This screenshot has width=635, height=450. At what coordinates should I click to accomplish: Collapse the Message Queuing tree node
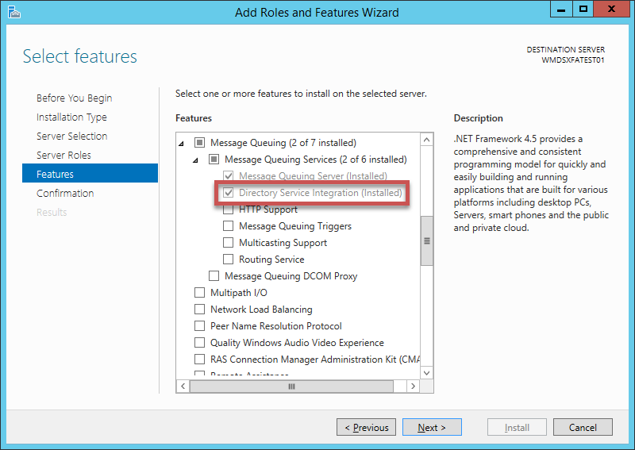tap(182, 144)
